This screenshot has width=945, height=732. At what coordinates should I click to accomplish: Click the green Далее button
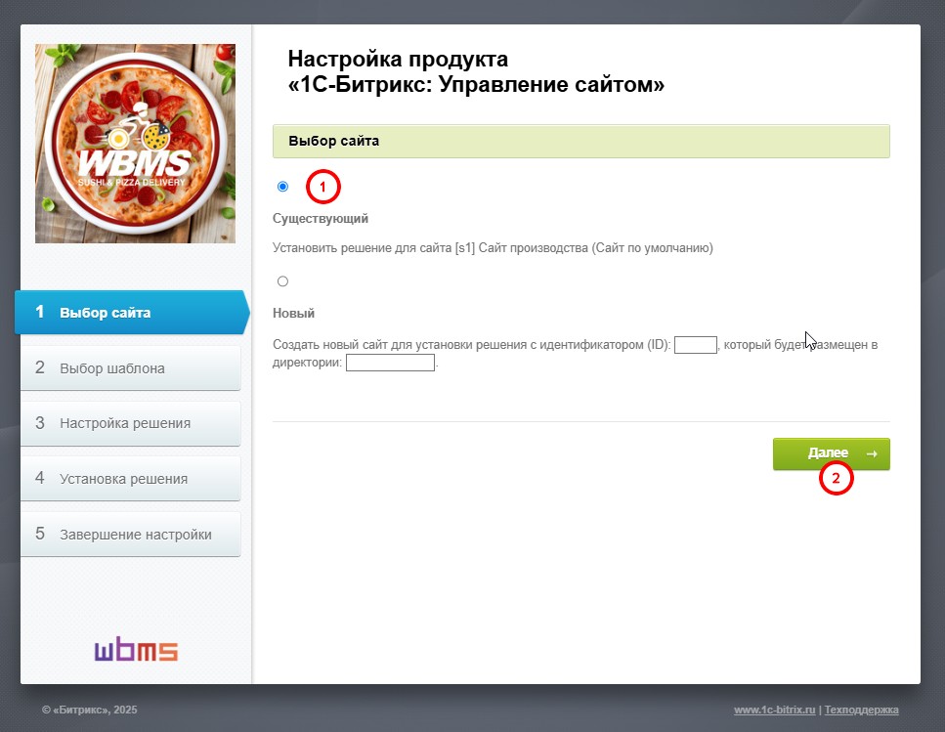coord(831,453)
